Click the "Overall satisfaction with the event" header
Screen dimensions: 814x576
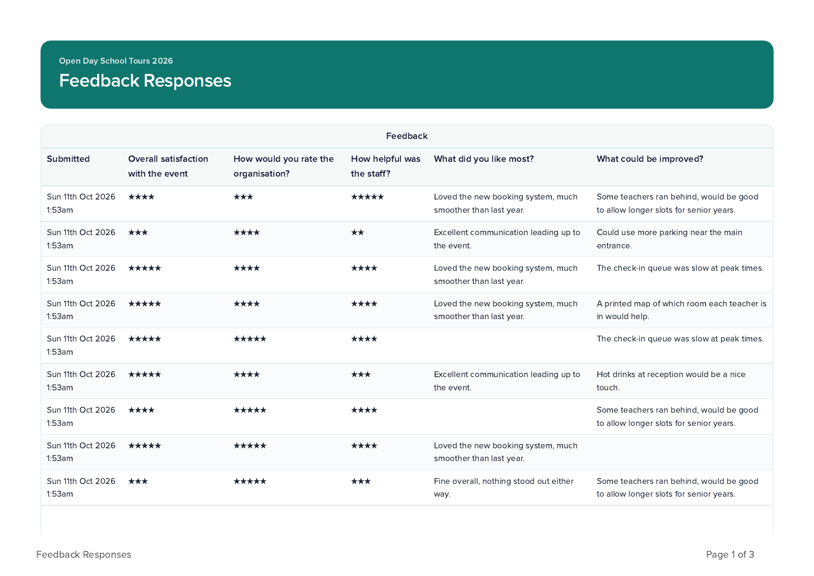(x=168, y=166)
